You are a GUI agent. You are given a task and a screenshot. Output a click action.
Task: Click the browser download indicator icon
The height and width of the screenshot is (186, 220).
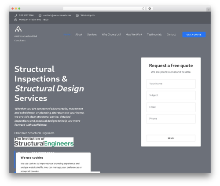pos(150,8)
